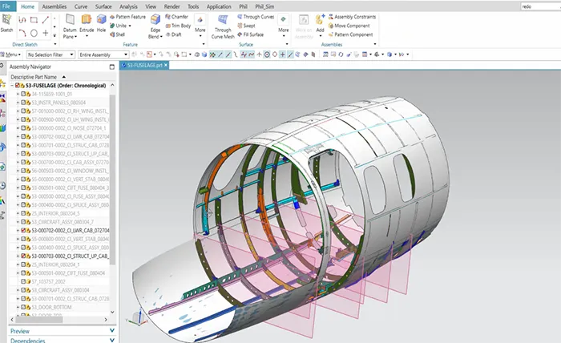The width and height of the screenshot is (561, 343).
Task: Toggle checkbox for 34-115859-1001_01 component
Action: click(x=23, y=94)
